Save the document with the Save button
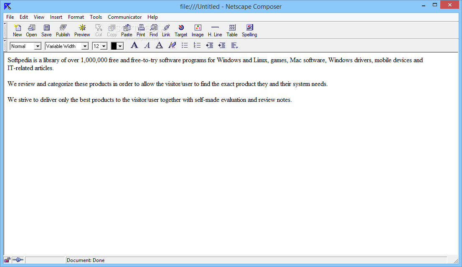Image resolution: width=462 pixels, height=267 pixels. point(46,30)
